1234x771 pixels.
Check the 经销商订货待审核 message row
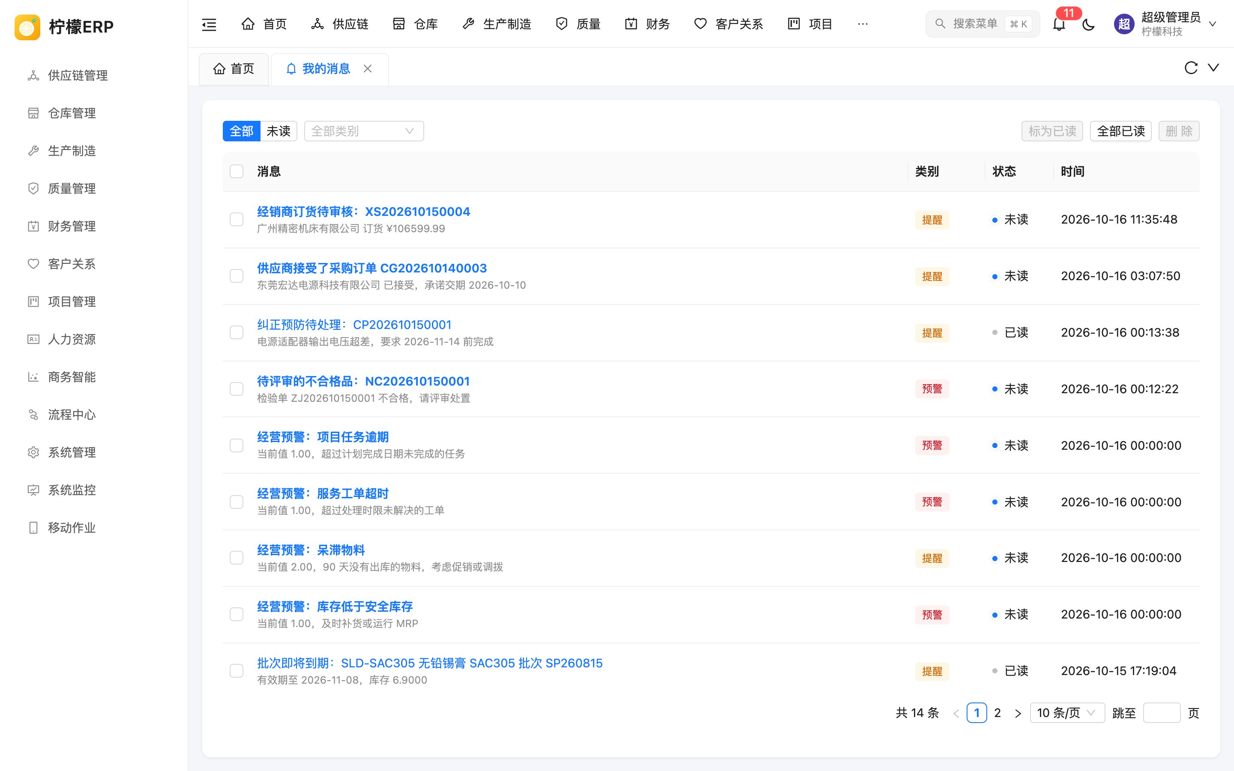pyautogui.click(x=237, y=220)
